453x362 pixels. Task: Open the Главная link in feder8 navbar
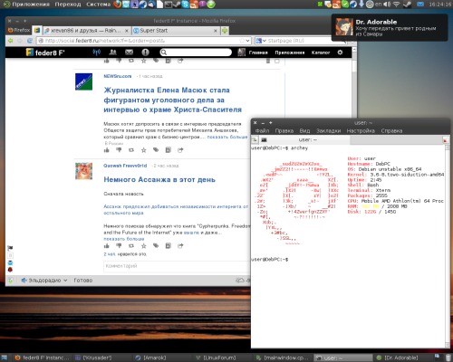point(258,52)
